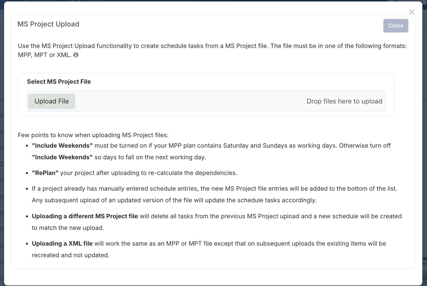Click the bold "RePlan" text
427x286 pixels.
click(45, 173)
